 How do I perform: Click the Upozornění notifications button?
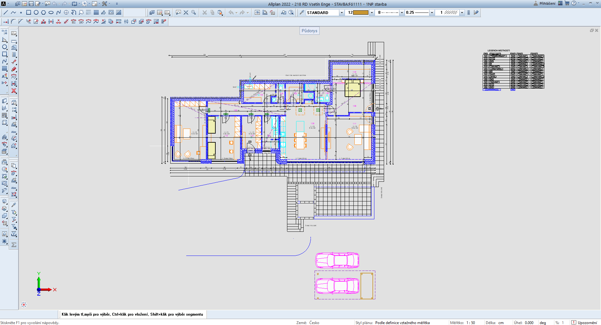coord(584,322)
